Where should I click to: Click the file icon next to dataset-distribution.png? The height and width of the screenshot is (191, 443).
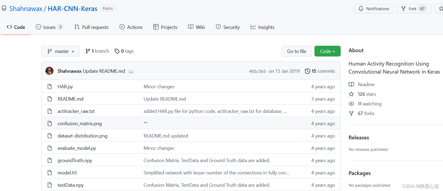(50, 136)
